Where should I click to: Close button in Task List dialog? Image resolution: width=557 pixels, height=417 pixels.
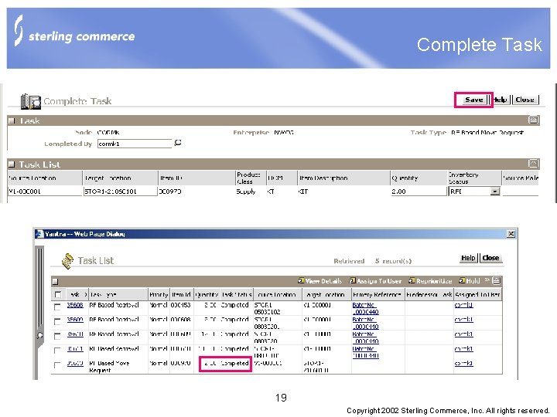point(490,258)
